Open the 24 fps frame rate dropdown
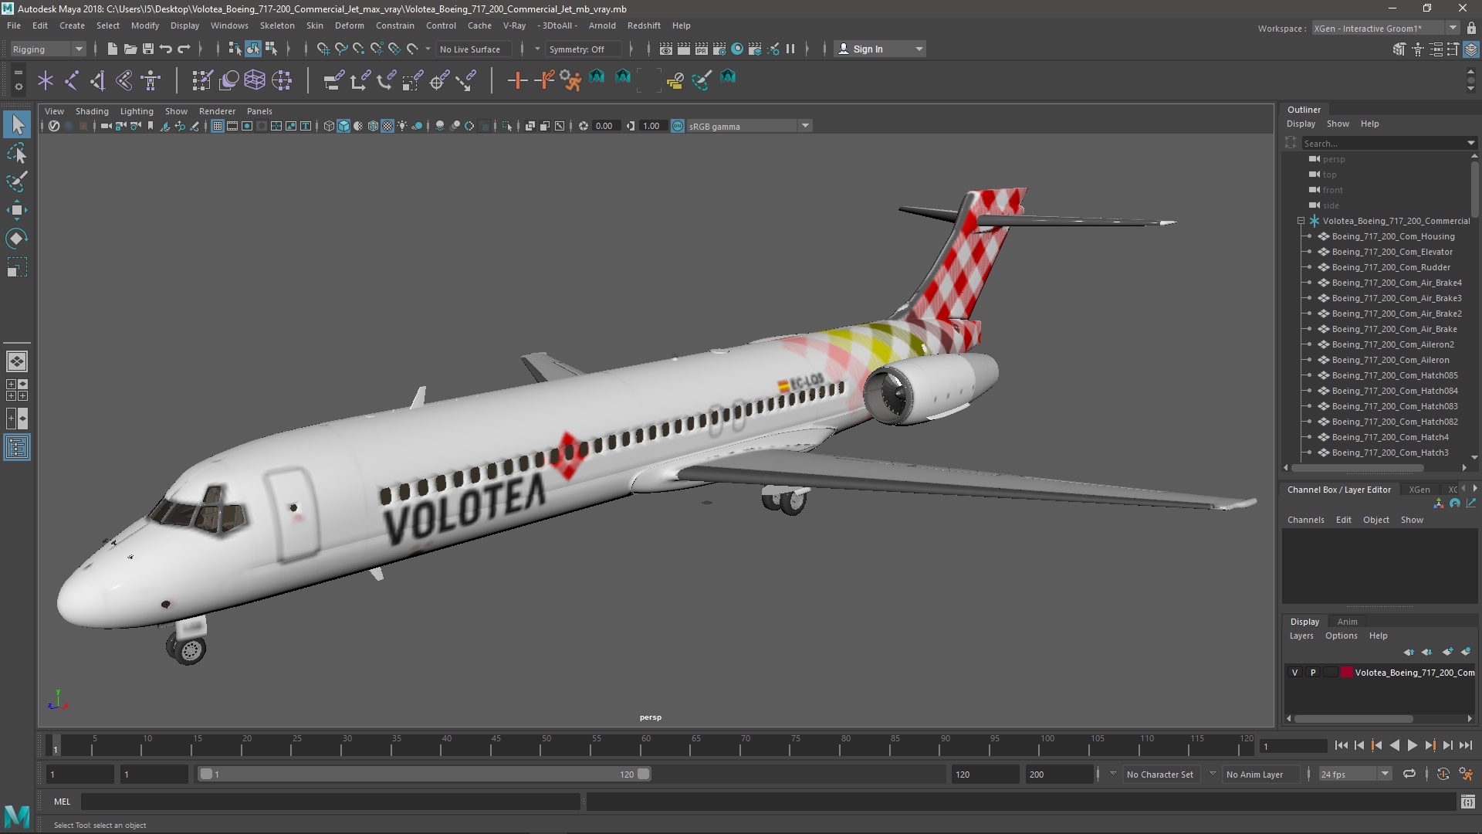 pos(1355,774)
